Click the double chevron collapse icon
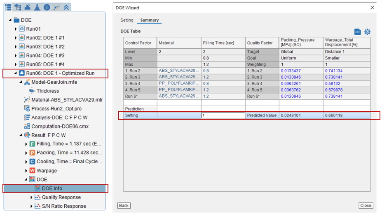The width and height of the screenshot is (382, 213). [66, 7]
